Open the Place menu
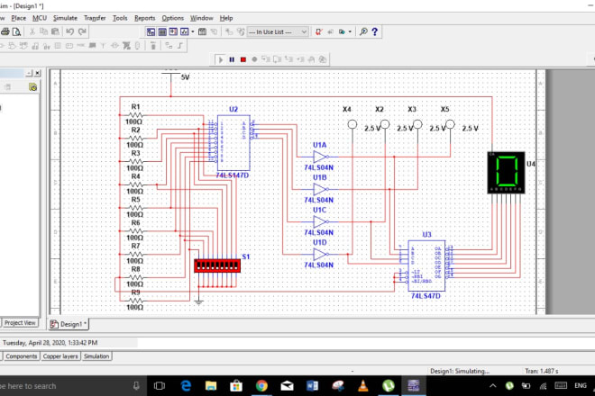 [x=19, y=18]
